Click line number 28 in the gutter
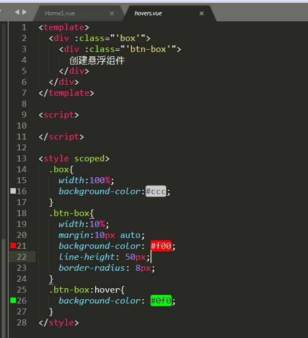The height and width of the screenshot is (338, 308). (21, 323)
